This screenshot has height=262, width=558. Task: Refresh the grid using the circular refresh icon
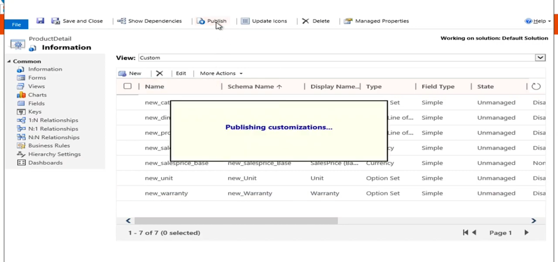point(536,86)
